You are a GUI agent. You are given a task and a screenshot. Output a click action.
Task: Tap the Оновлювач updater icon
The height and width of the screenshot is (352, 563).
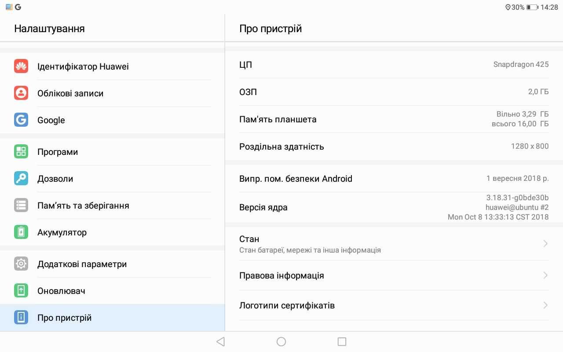[21, 291]
